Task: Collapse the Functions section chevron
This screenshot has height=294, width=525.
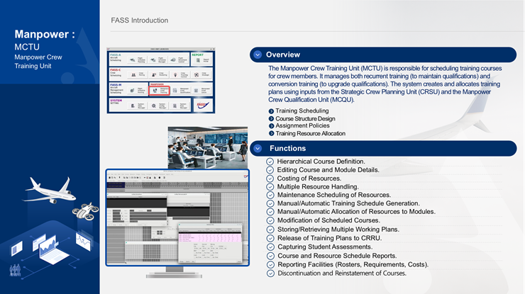Action: pos(258,149)
